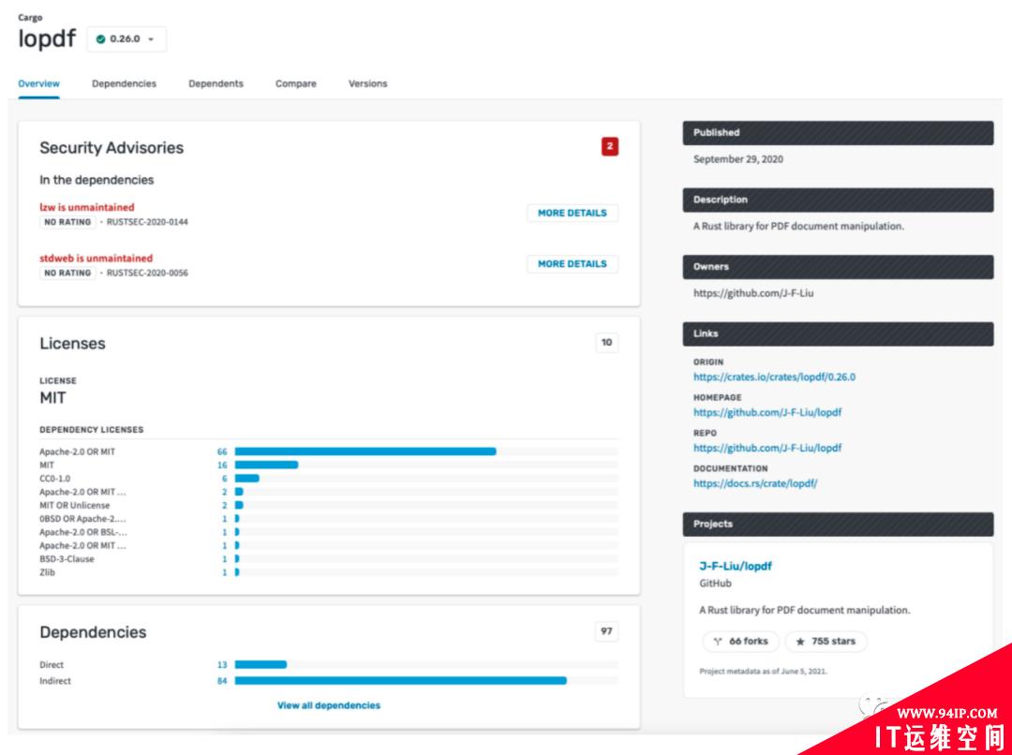The image size is (1012, 755).
Task: Click the 755 stars badge
Action: click(826, 642)
